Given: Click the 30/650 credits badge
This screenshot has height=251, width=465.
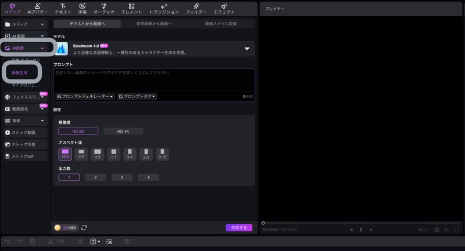Looking at the screenshot, I should point(66,228).
